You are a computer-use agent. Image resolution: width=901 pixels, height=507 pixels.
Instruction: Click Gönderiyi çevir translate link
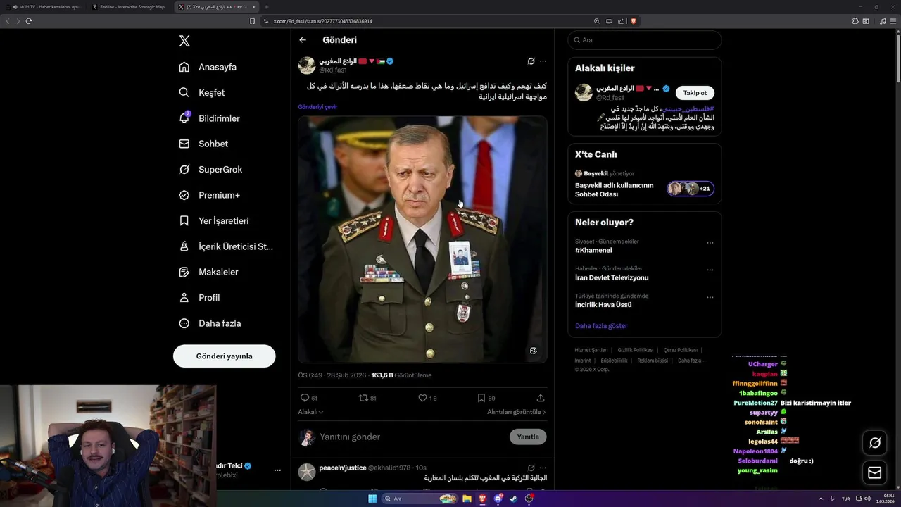click(317, 107)
